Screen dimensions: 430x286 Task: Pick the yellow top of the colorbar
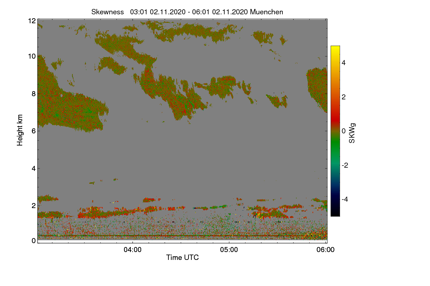(x=335, y=49)
